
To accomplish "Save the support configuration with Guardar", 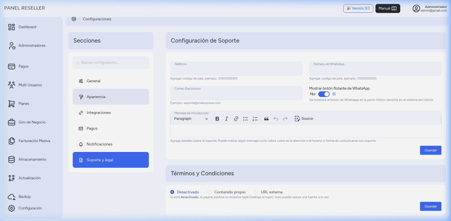I will click(431, 150).
